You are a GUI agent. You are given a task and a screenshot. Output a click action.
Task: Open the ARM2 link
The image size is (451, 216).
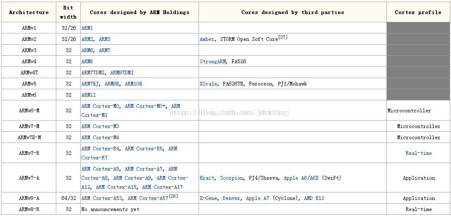pos(87,39)
